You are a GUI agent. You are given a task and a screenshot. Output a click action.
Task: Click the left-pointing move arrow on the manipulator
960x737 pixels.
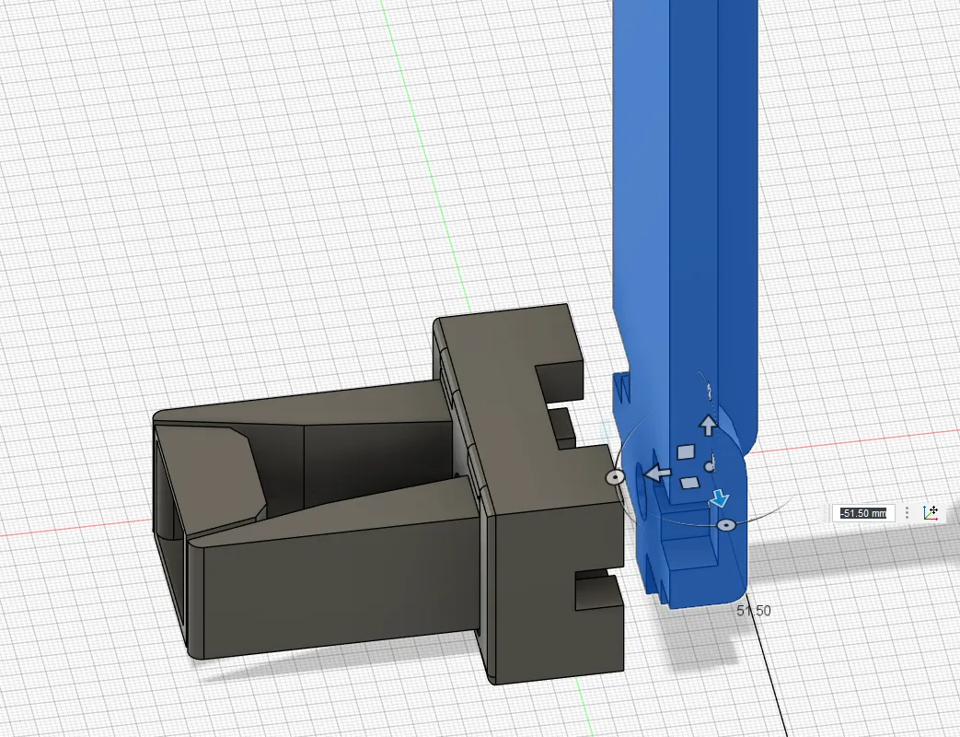pyautogui.click(x=657, y=473)
